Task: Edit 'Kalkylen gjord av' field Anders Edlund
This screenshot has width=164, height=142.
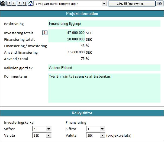Action: point(104,68)
